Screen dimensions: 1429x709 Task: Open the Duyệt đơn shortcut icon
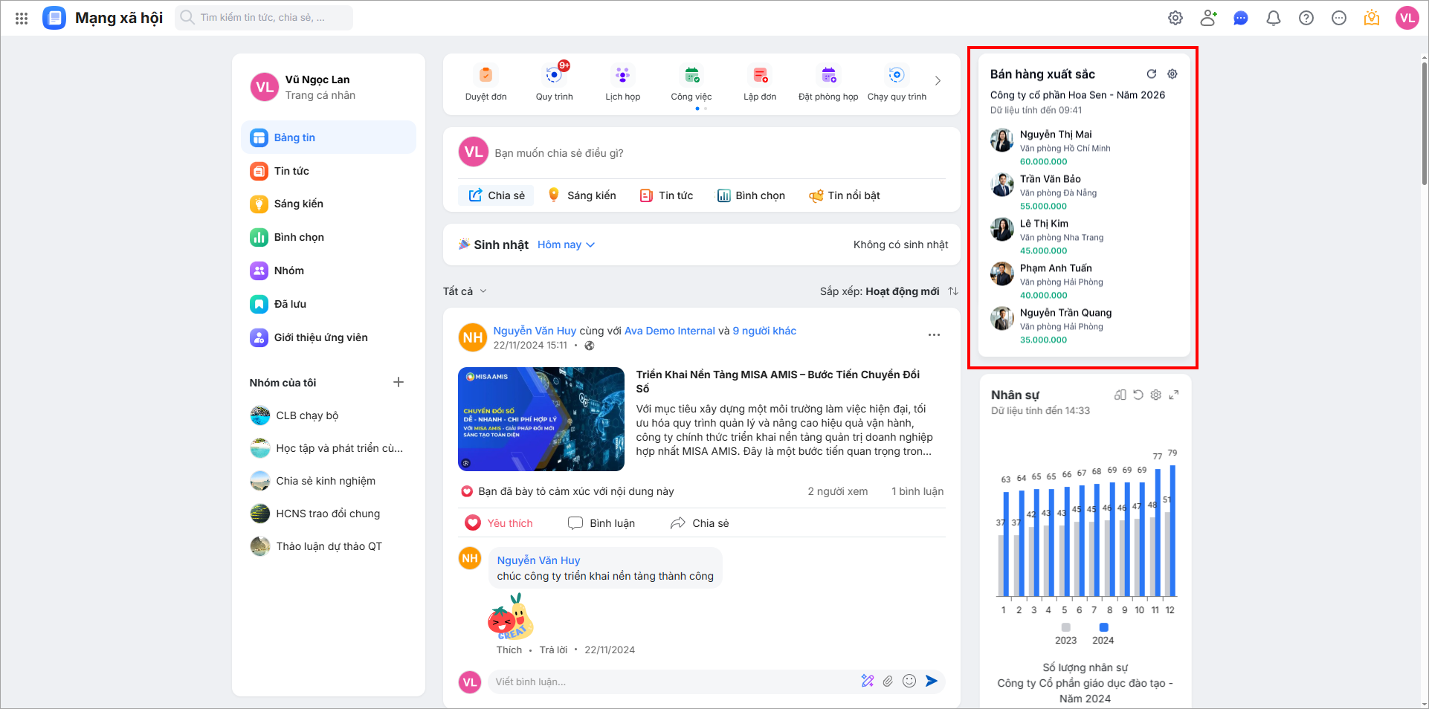point(486,76)
